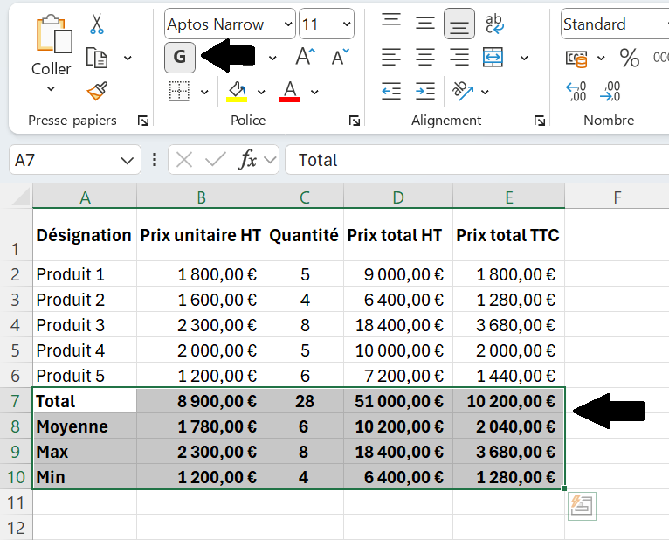Click the Copy icon
Viewport: 669px width, 540px height.
point(97,58)
